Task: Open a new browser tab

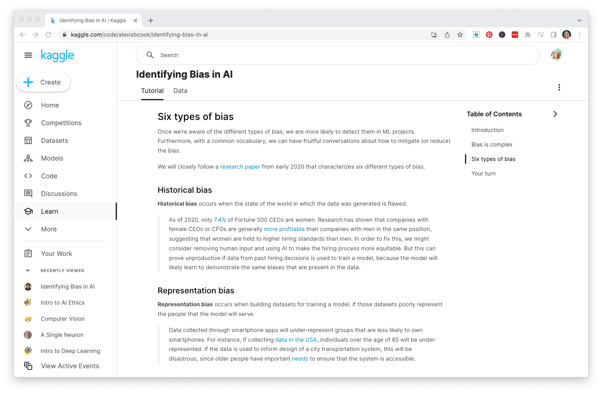Action: [151, 21]
